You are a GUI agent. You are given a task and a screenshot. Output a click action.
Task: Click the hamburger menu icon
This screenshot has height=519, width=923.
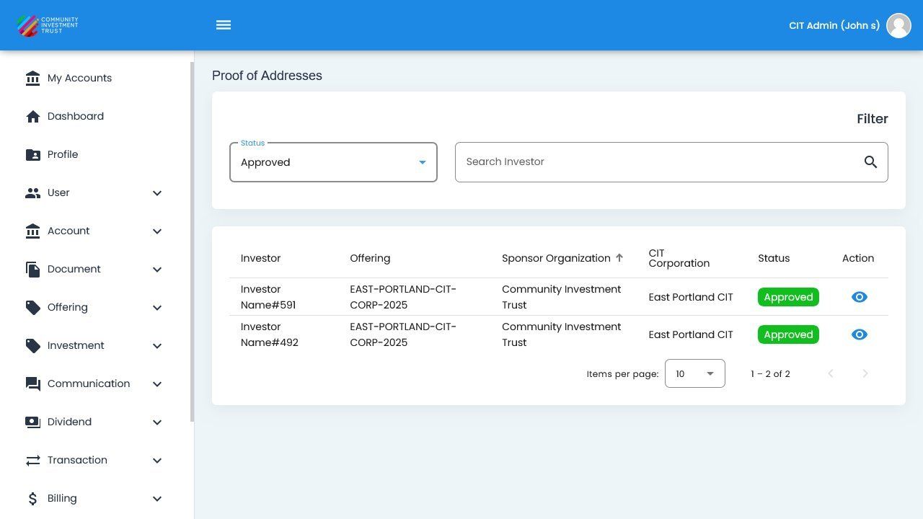pyautogui.click(x=224, y=25)
